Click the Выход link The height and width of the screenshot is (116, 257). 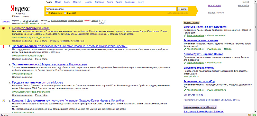[246, 2]
